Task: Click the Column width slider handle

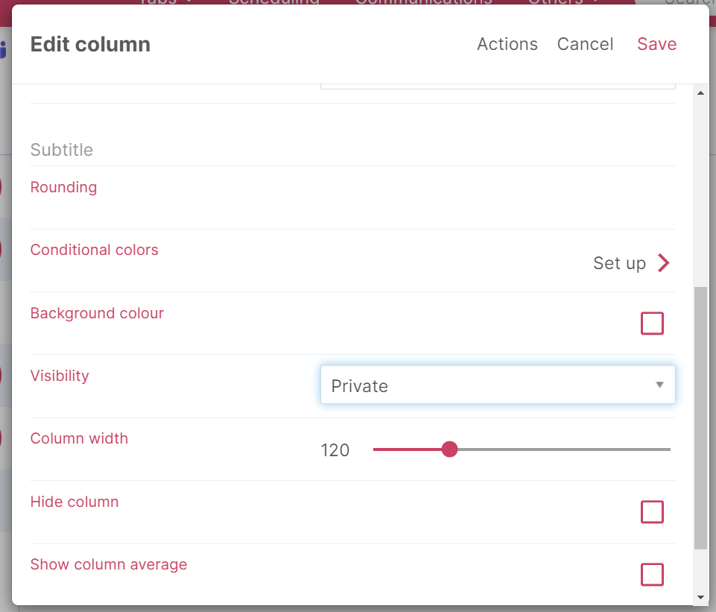Action: (x=450, y=449)
